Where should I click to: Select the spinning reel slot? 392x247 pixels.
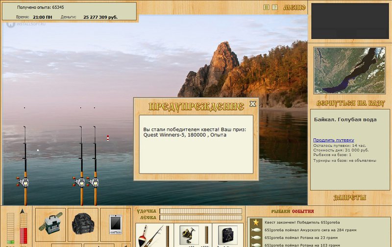coord(189,235)
